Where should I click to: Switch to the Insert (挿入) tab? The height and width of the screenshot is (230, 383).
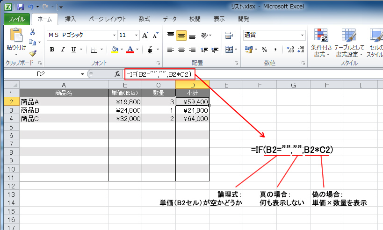[x=70, y=19]
